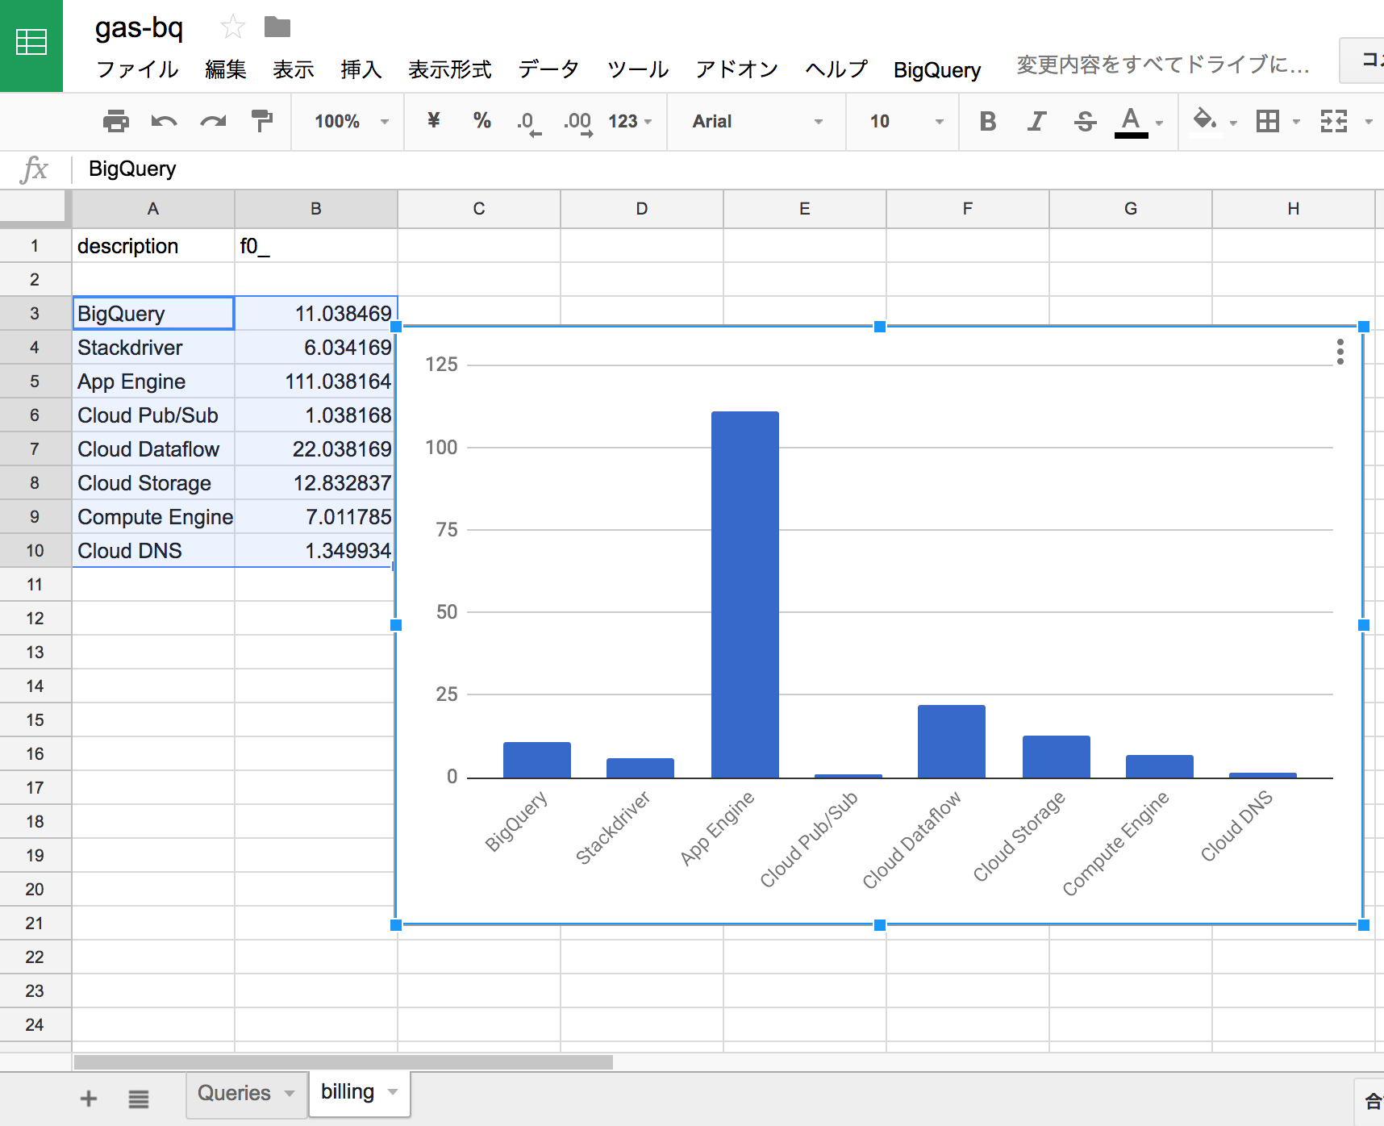
Task: Star the gas-bq document
Action: pyautogui.click(x=233, y=27)
